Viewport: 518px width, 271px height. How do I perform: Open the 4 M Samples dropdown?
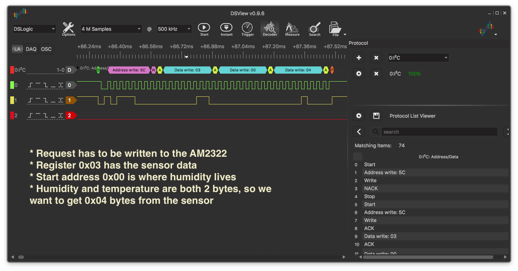[111, 29]
